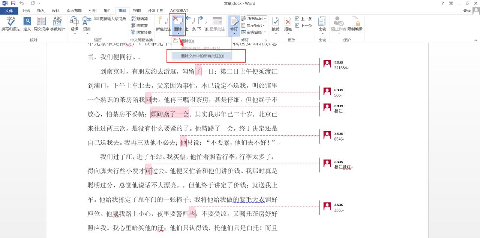Open the arrow under 接受
480x238 pixels.
[276, 34]
